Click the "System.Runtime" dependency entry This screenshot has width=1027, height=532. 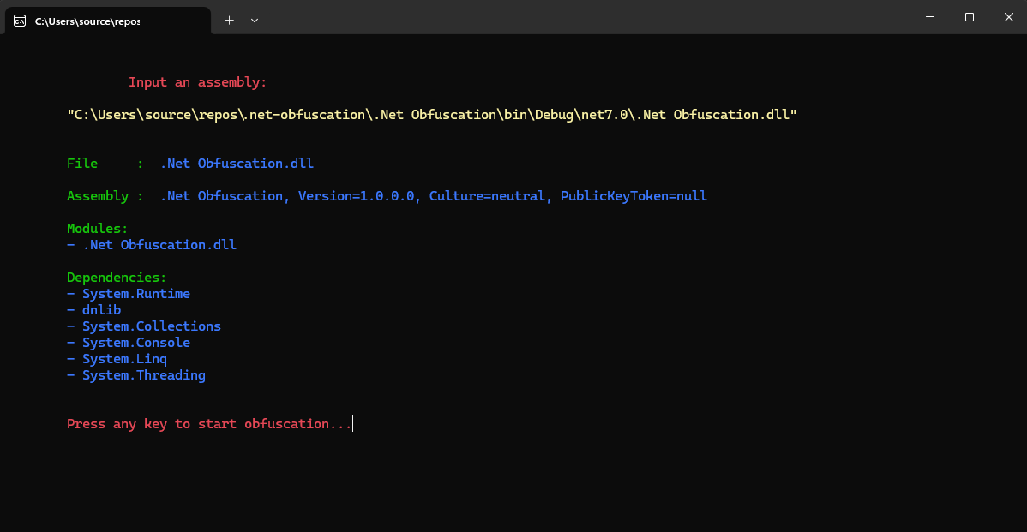(136, 294)
